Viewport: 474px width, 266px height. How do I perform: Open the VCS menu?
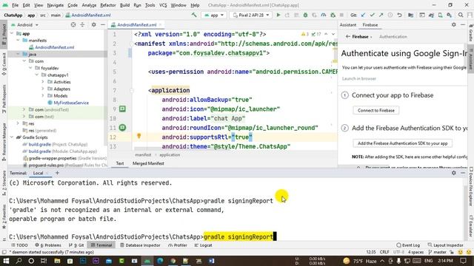[163, 5]
